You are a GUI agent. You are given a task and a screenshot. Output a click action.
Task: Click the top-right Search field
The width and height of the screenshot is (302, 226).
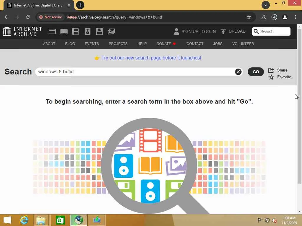coord(271,31)
